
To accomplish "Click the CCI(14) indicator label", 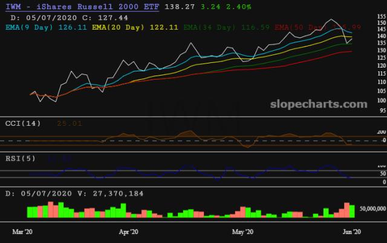I will [22, 123].
